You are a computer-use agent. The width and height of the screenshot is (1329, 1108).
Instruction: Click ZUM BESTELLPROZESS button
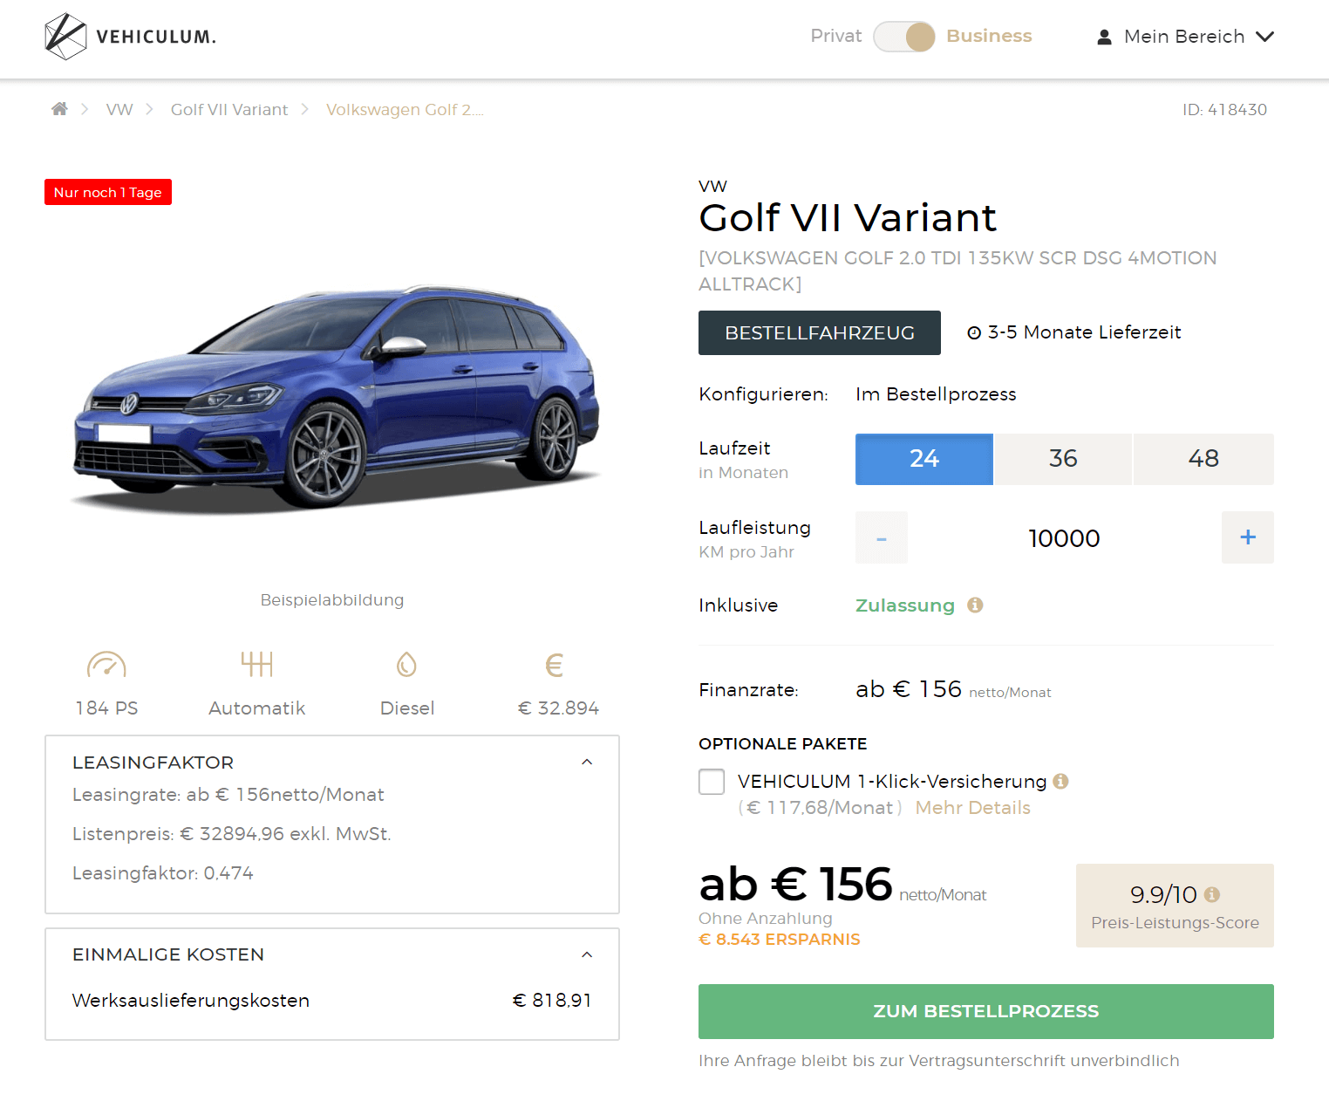point(985,1011)
